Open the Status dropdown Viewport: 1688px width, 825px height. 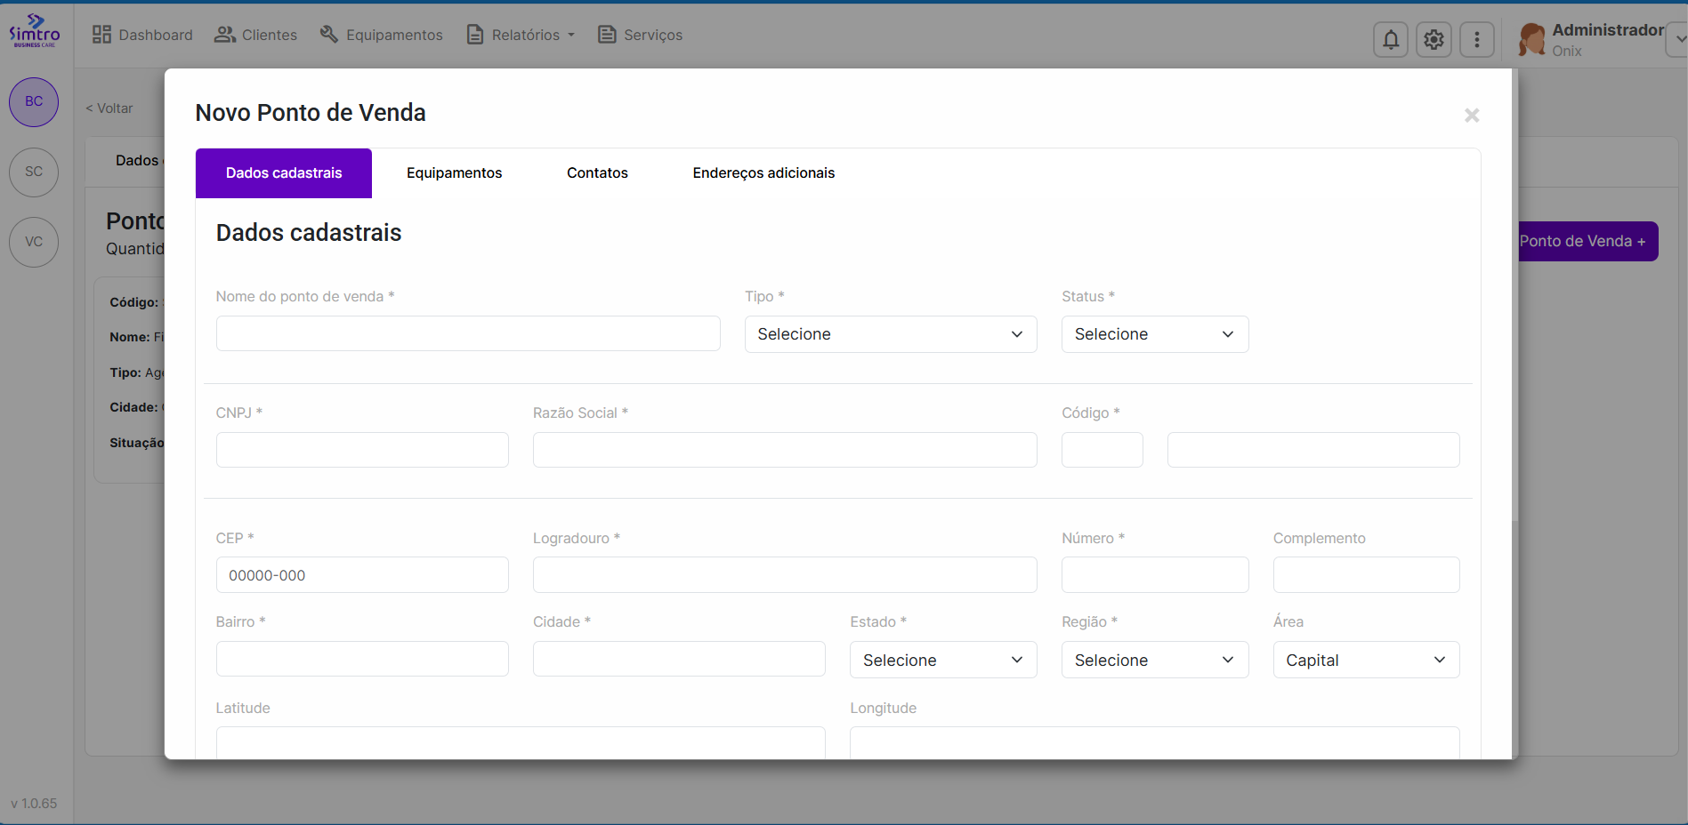click(x=1154, y=334)
